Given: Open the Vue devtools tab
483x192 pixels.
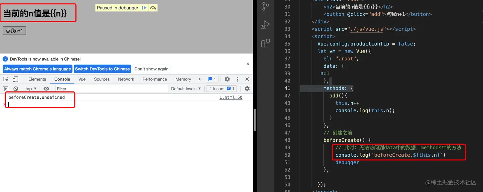Looking at the screenshot, I should [x=82, y=79].
